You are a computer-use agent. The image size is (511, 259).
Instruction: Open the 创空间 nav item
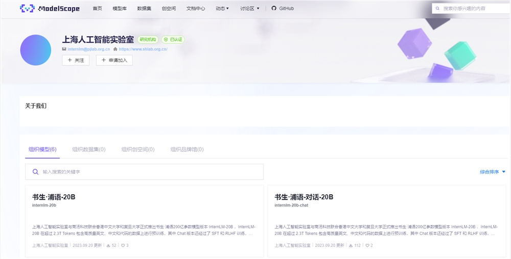pos(169,9)
